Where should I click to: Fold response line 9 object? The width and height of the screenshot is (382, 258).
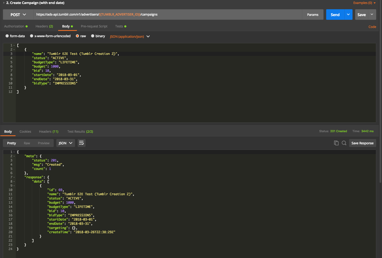click(x=14, y=186)
